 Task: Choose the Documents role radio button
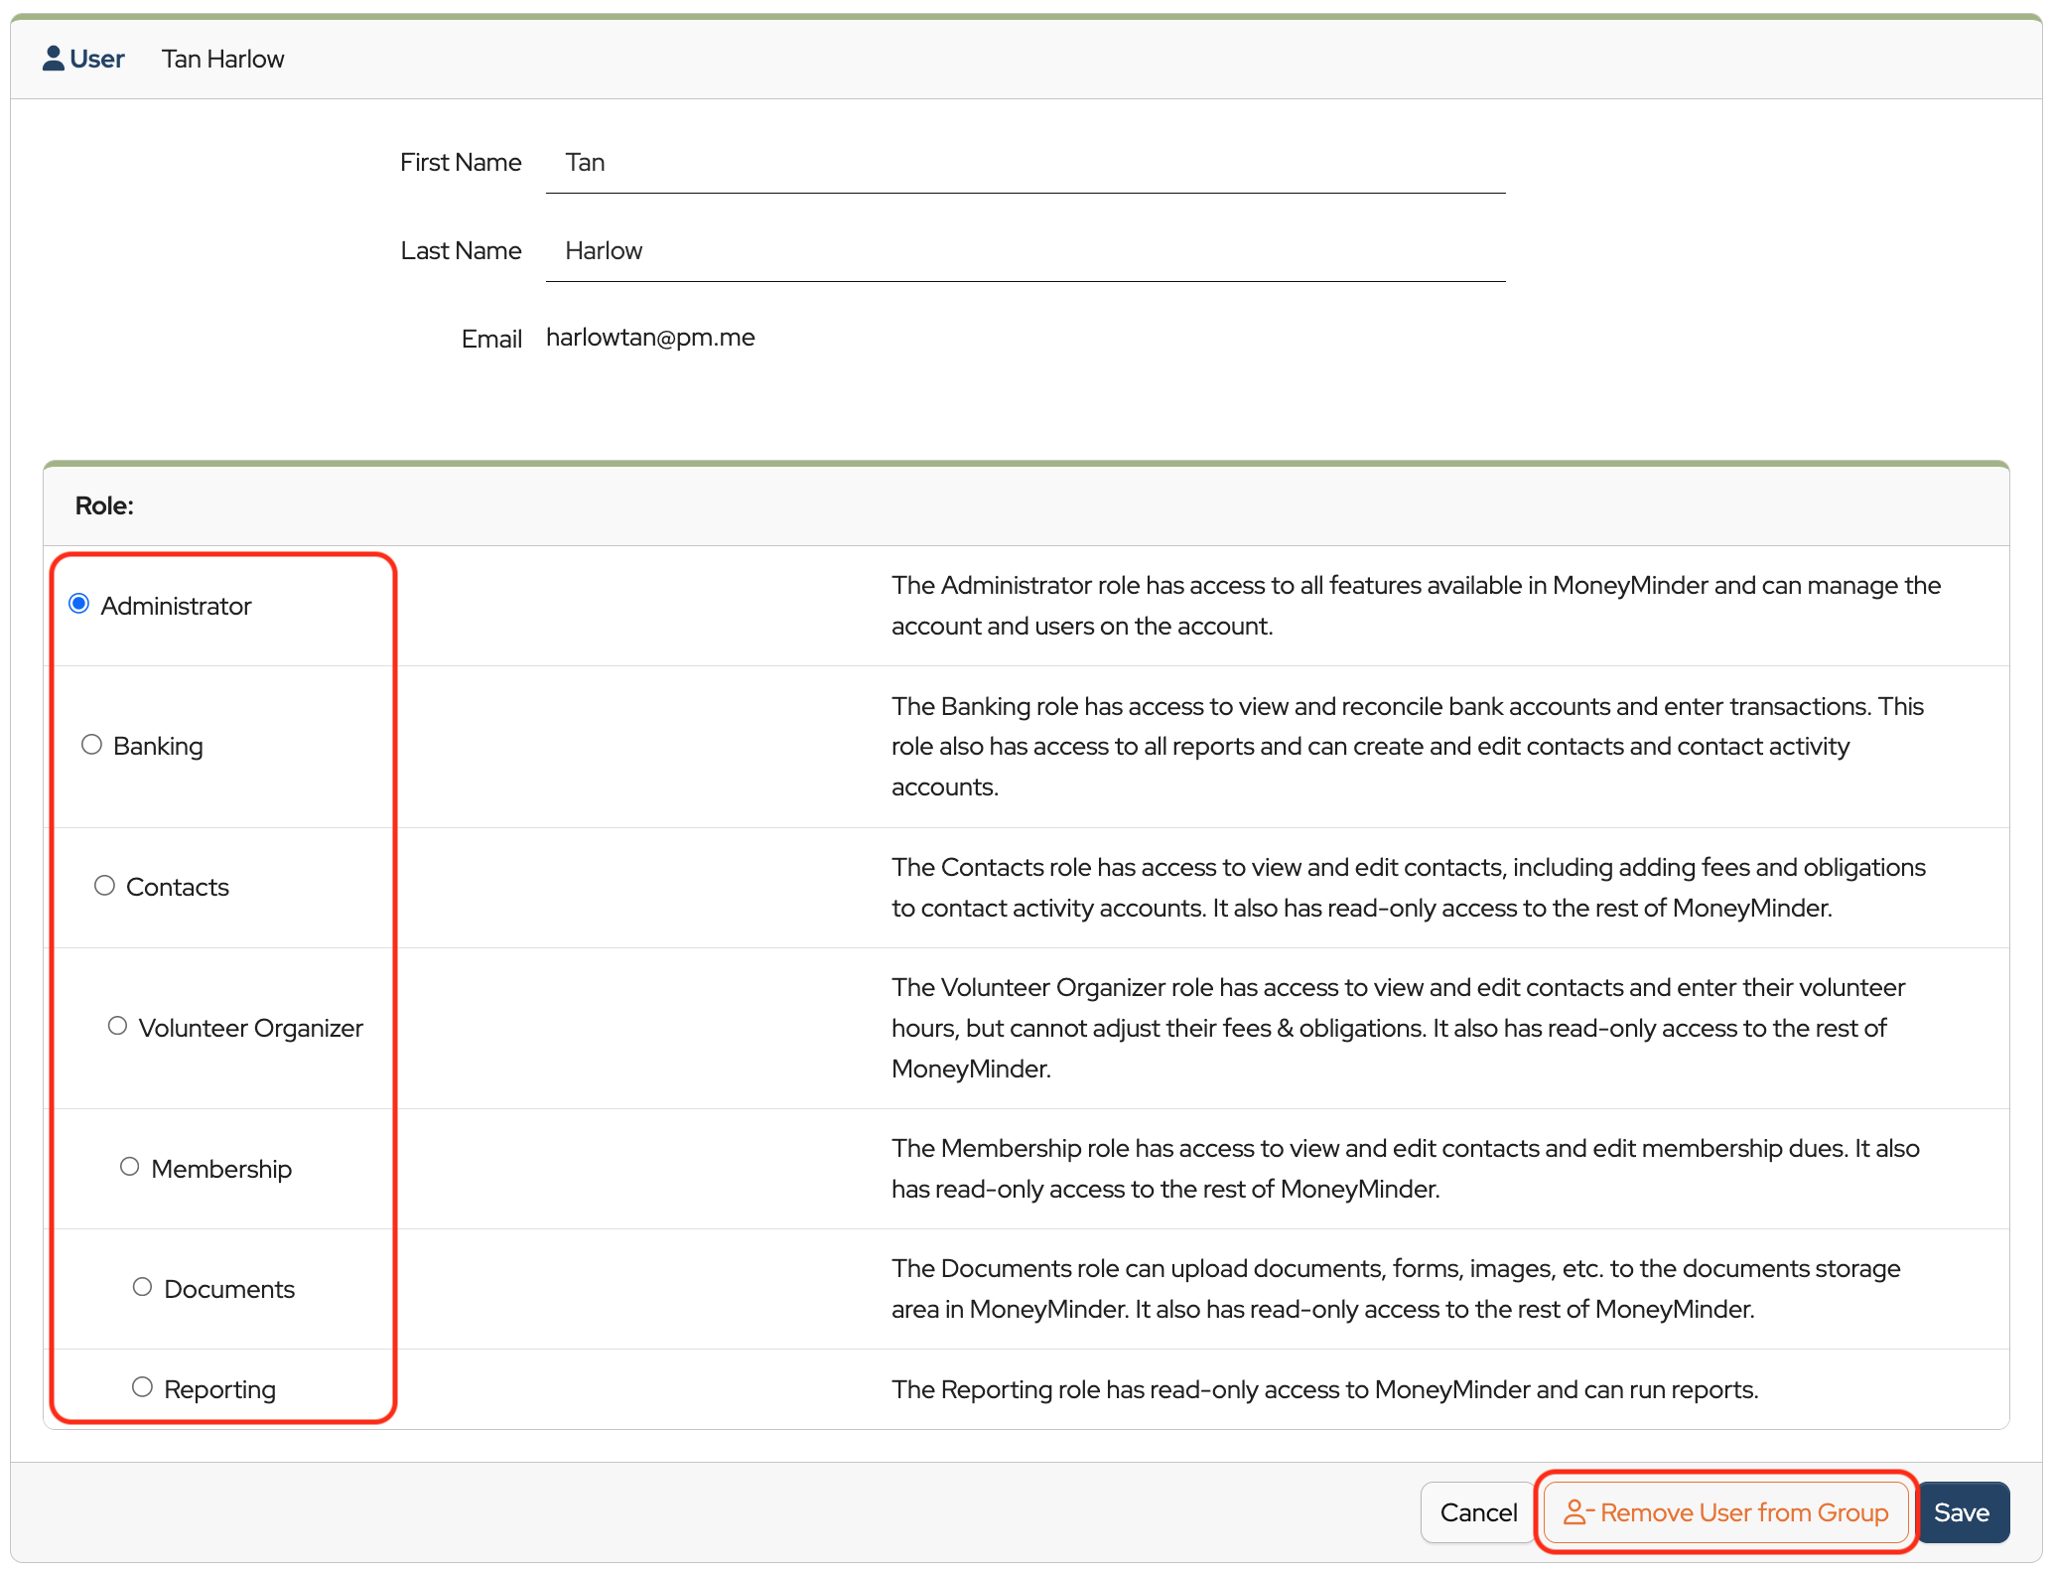coord(142,1287)
